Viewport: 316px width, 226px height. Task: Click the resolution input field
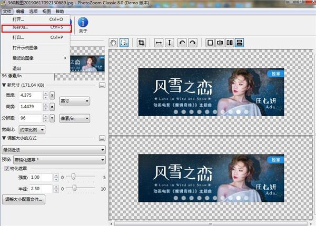click(x=31, y=118)
